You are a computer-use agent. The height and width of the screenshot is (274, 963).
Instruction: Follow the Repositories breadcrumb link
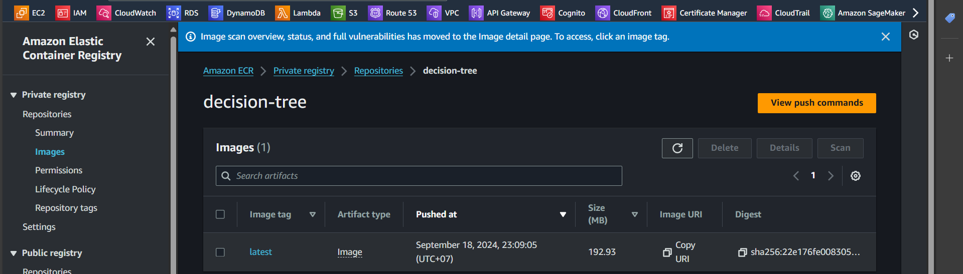point(378,71)
